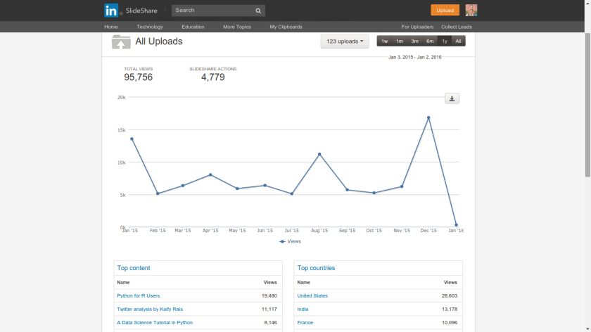The width and height of the screenshot is (591, 332).
Task: Switch time range to 6m
Action: tap(430, 41)
